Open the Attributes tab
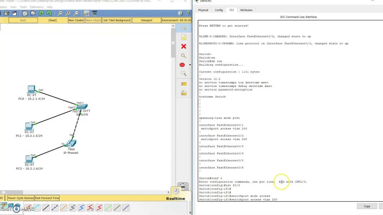This screenshot has width=383, height=215. [246, 10]
